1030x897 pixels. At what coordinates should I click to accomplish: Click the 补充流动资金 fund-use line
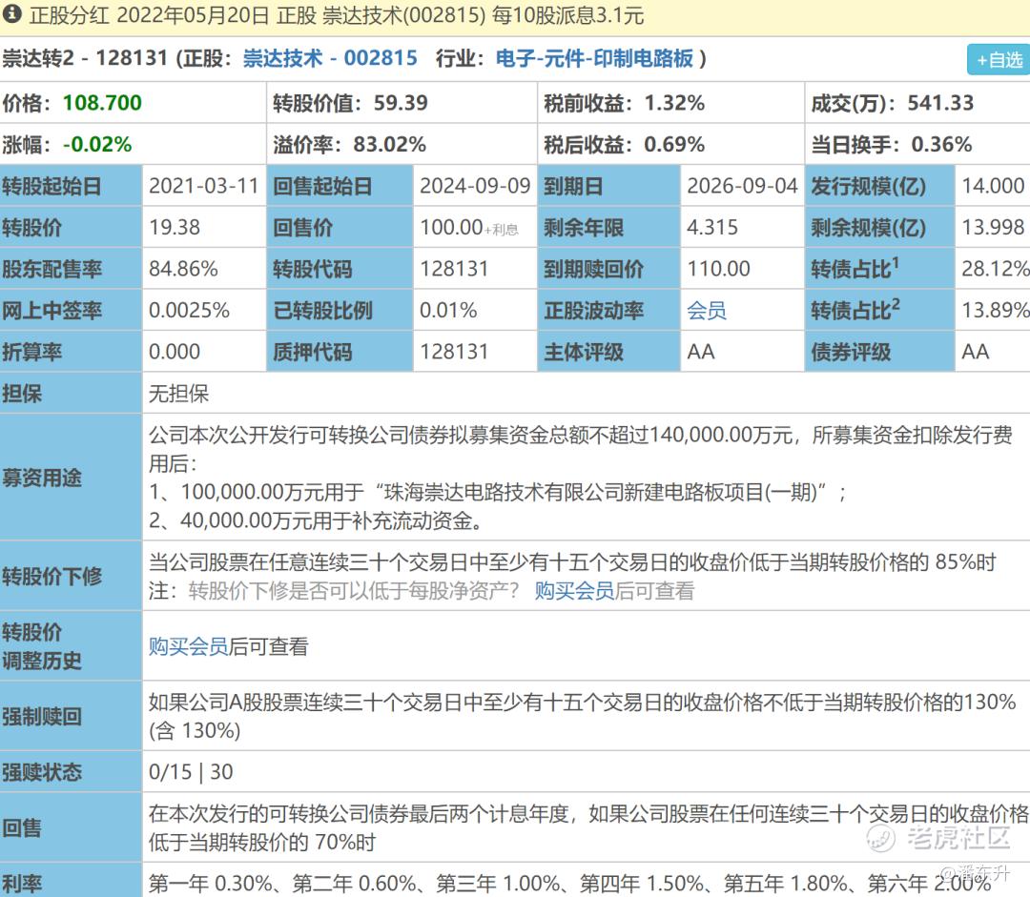click(x=318, y=520)
